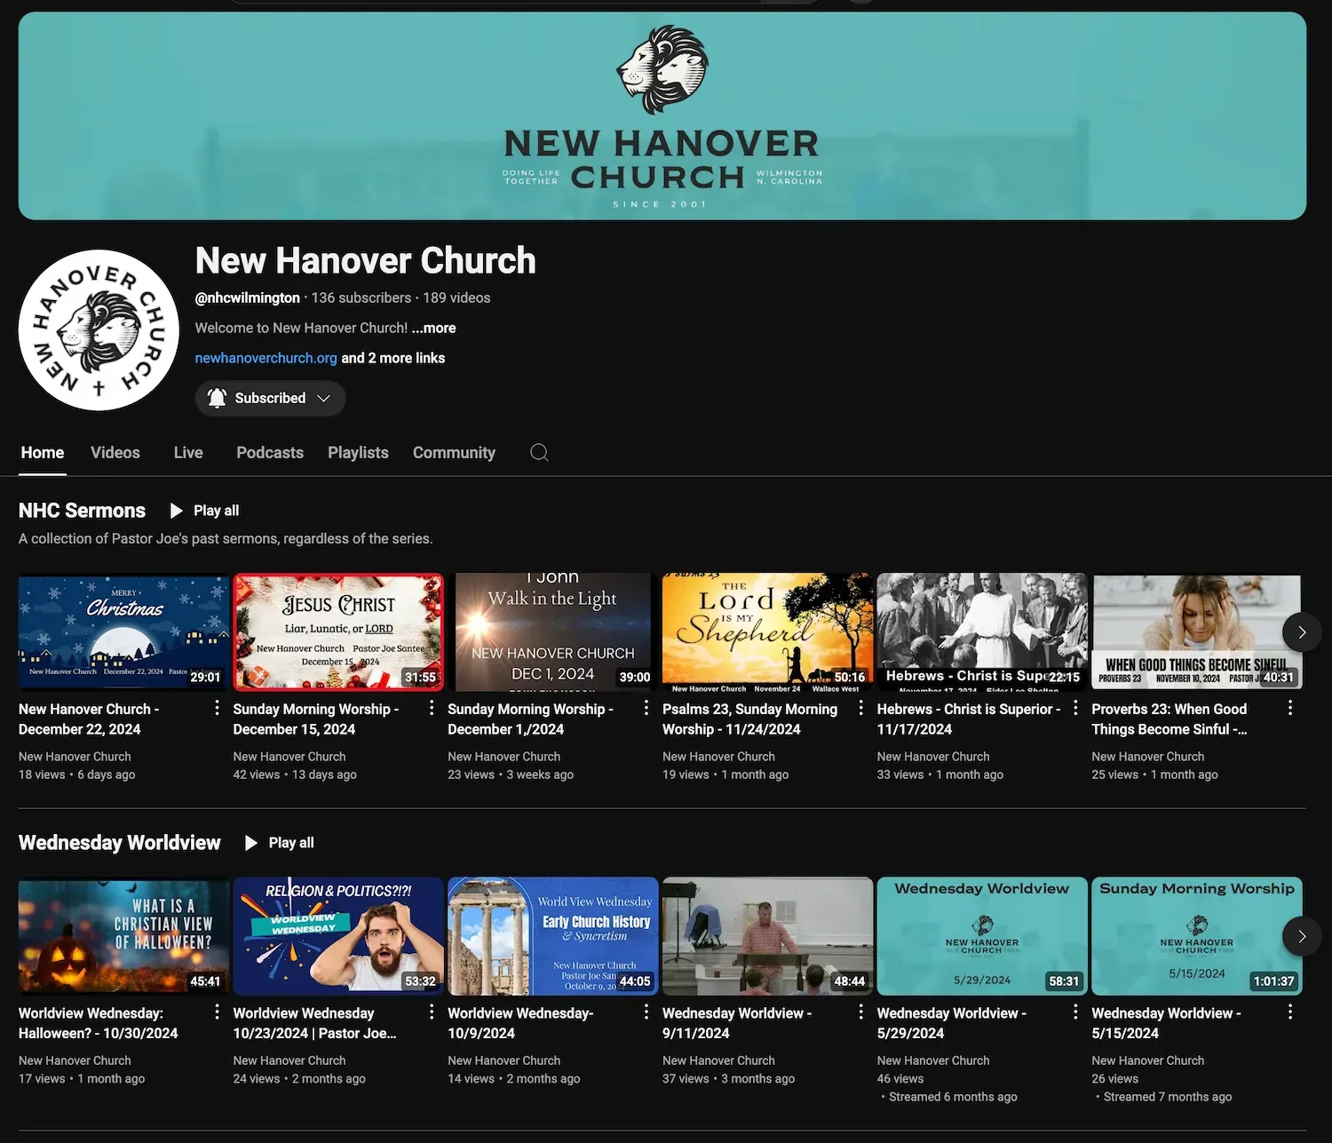Open the Sunday Morning Worship 5/15/2024 thumbnail
The height and width of the screenshot is (1143, 1332).
point(1197,936)
